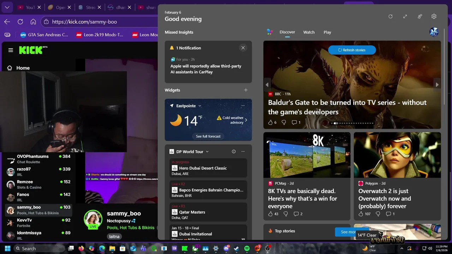Open comments on 8K TVs article
This screenshot has height=254, width=452.
point(298,214)
